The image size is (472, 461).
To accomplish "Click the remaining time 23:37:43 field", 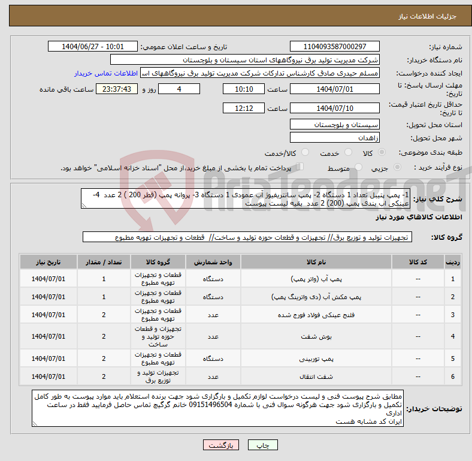I will [x=117, y=89].
